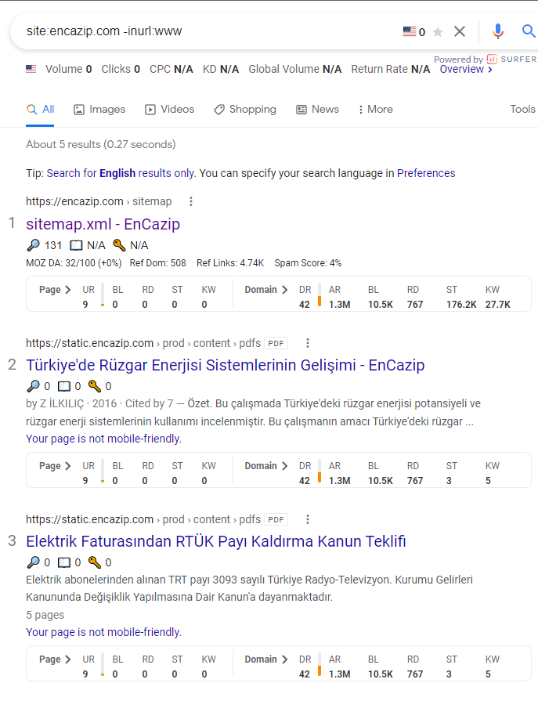Click the US flag beside Volume
Viewport: 538px width, 701px height.
point(31,69)
